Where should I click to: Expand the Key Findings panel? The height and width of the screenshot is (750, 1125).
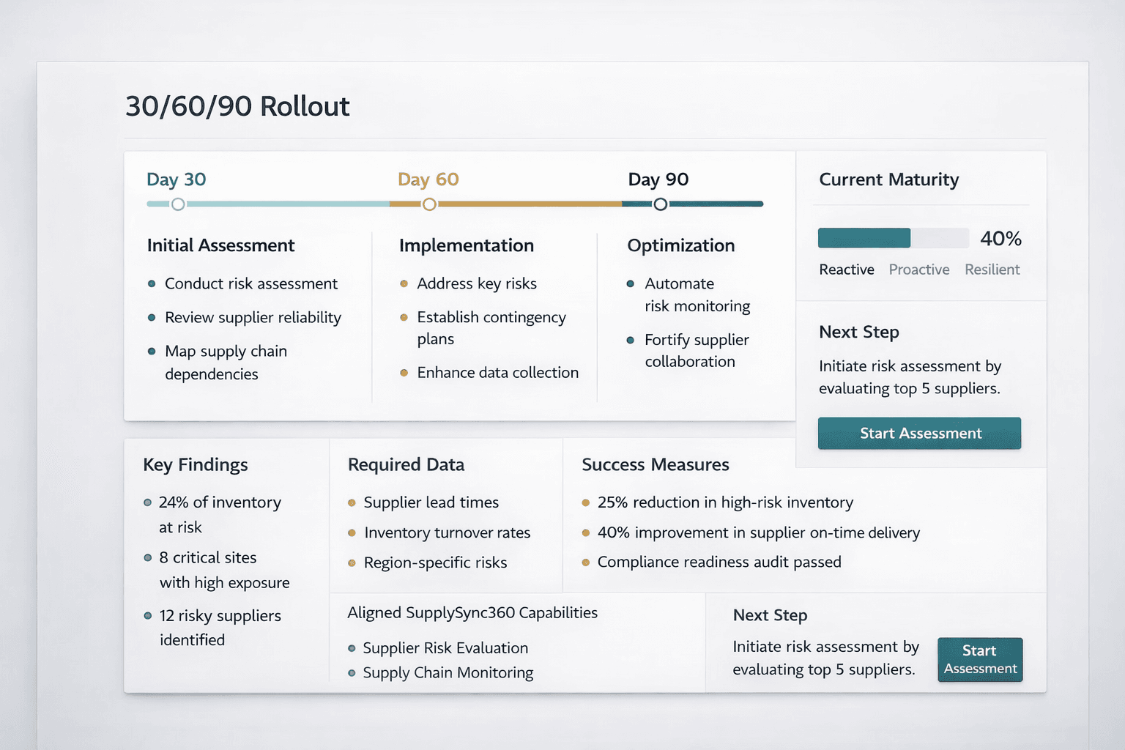[x=195, y=464]
